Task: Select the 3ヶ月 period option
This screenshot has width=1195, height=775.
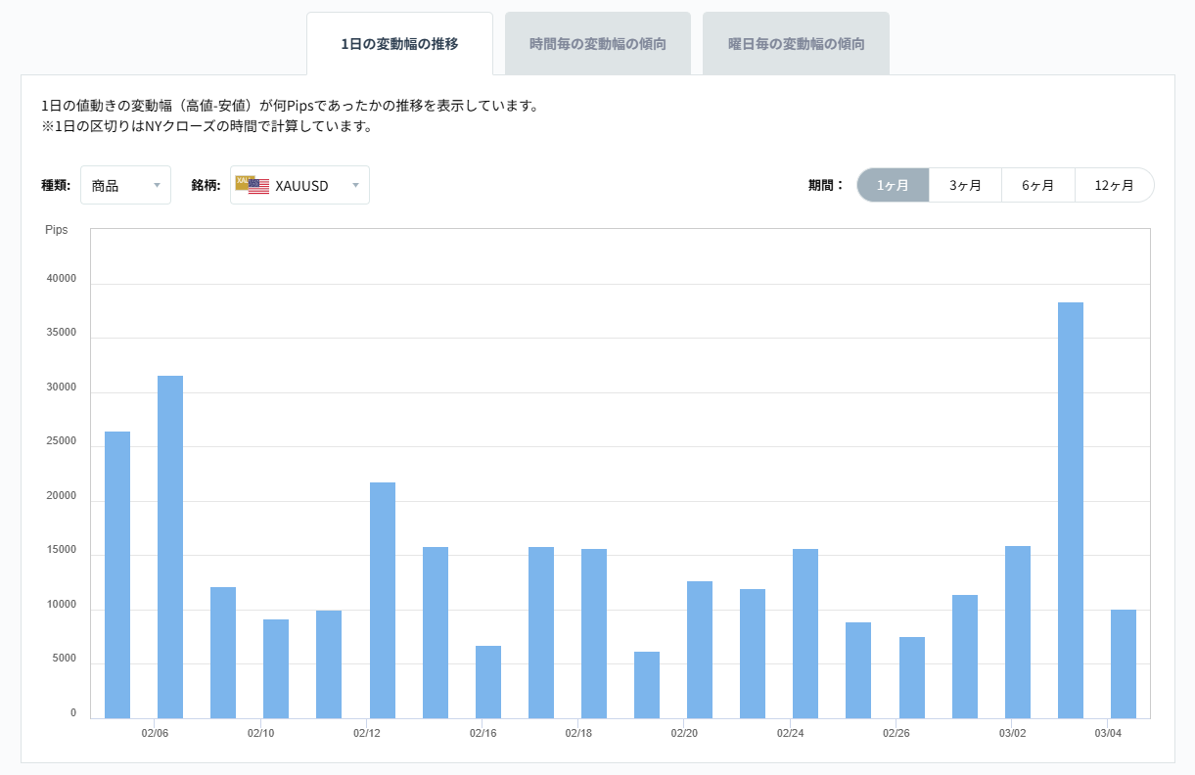Action: coord(965,184)
